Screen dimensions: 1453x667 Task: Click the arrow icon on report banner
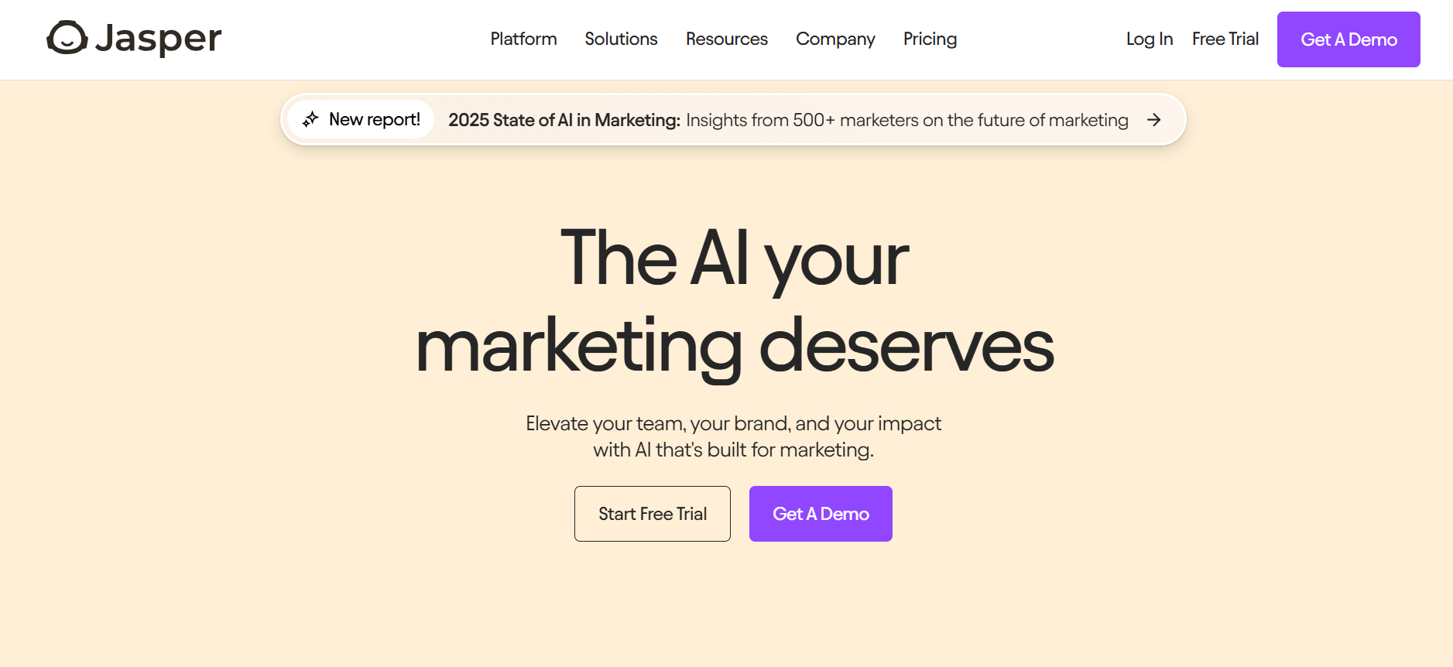point(1153,120)
